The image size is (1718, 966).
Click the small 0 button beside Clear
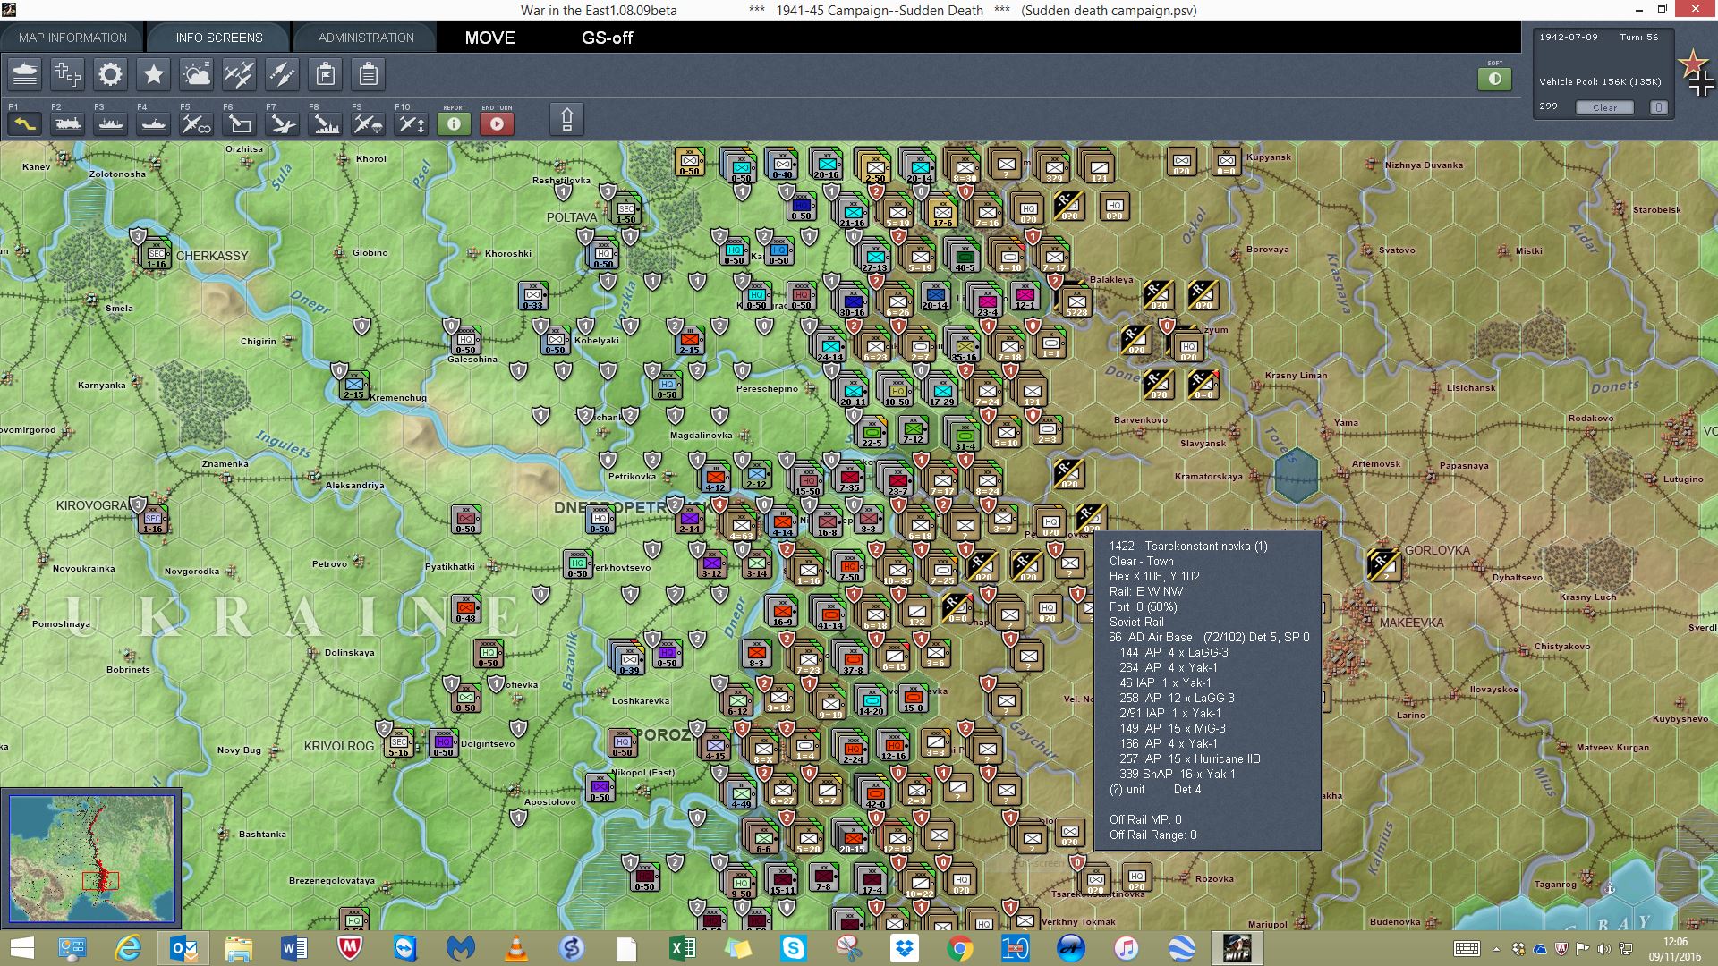point(1658,107)
